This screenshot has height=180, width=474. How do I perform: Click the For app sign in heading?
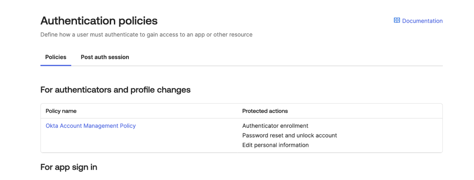(x=69, y=167)
